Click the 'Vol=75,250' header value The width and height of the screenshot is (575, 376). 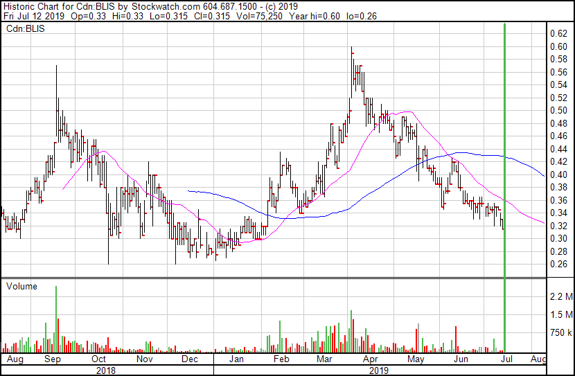pyautogui.click(x=259, y=16)
